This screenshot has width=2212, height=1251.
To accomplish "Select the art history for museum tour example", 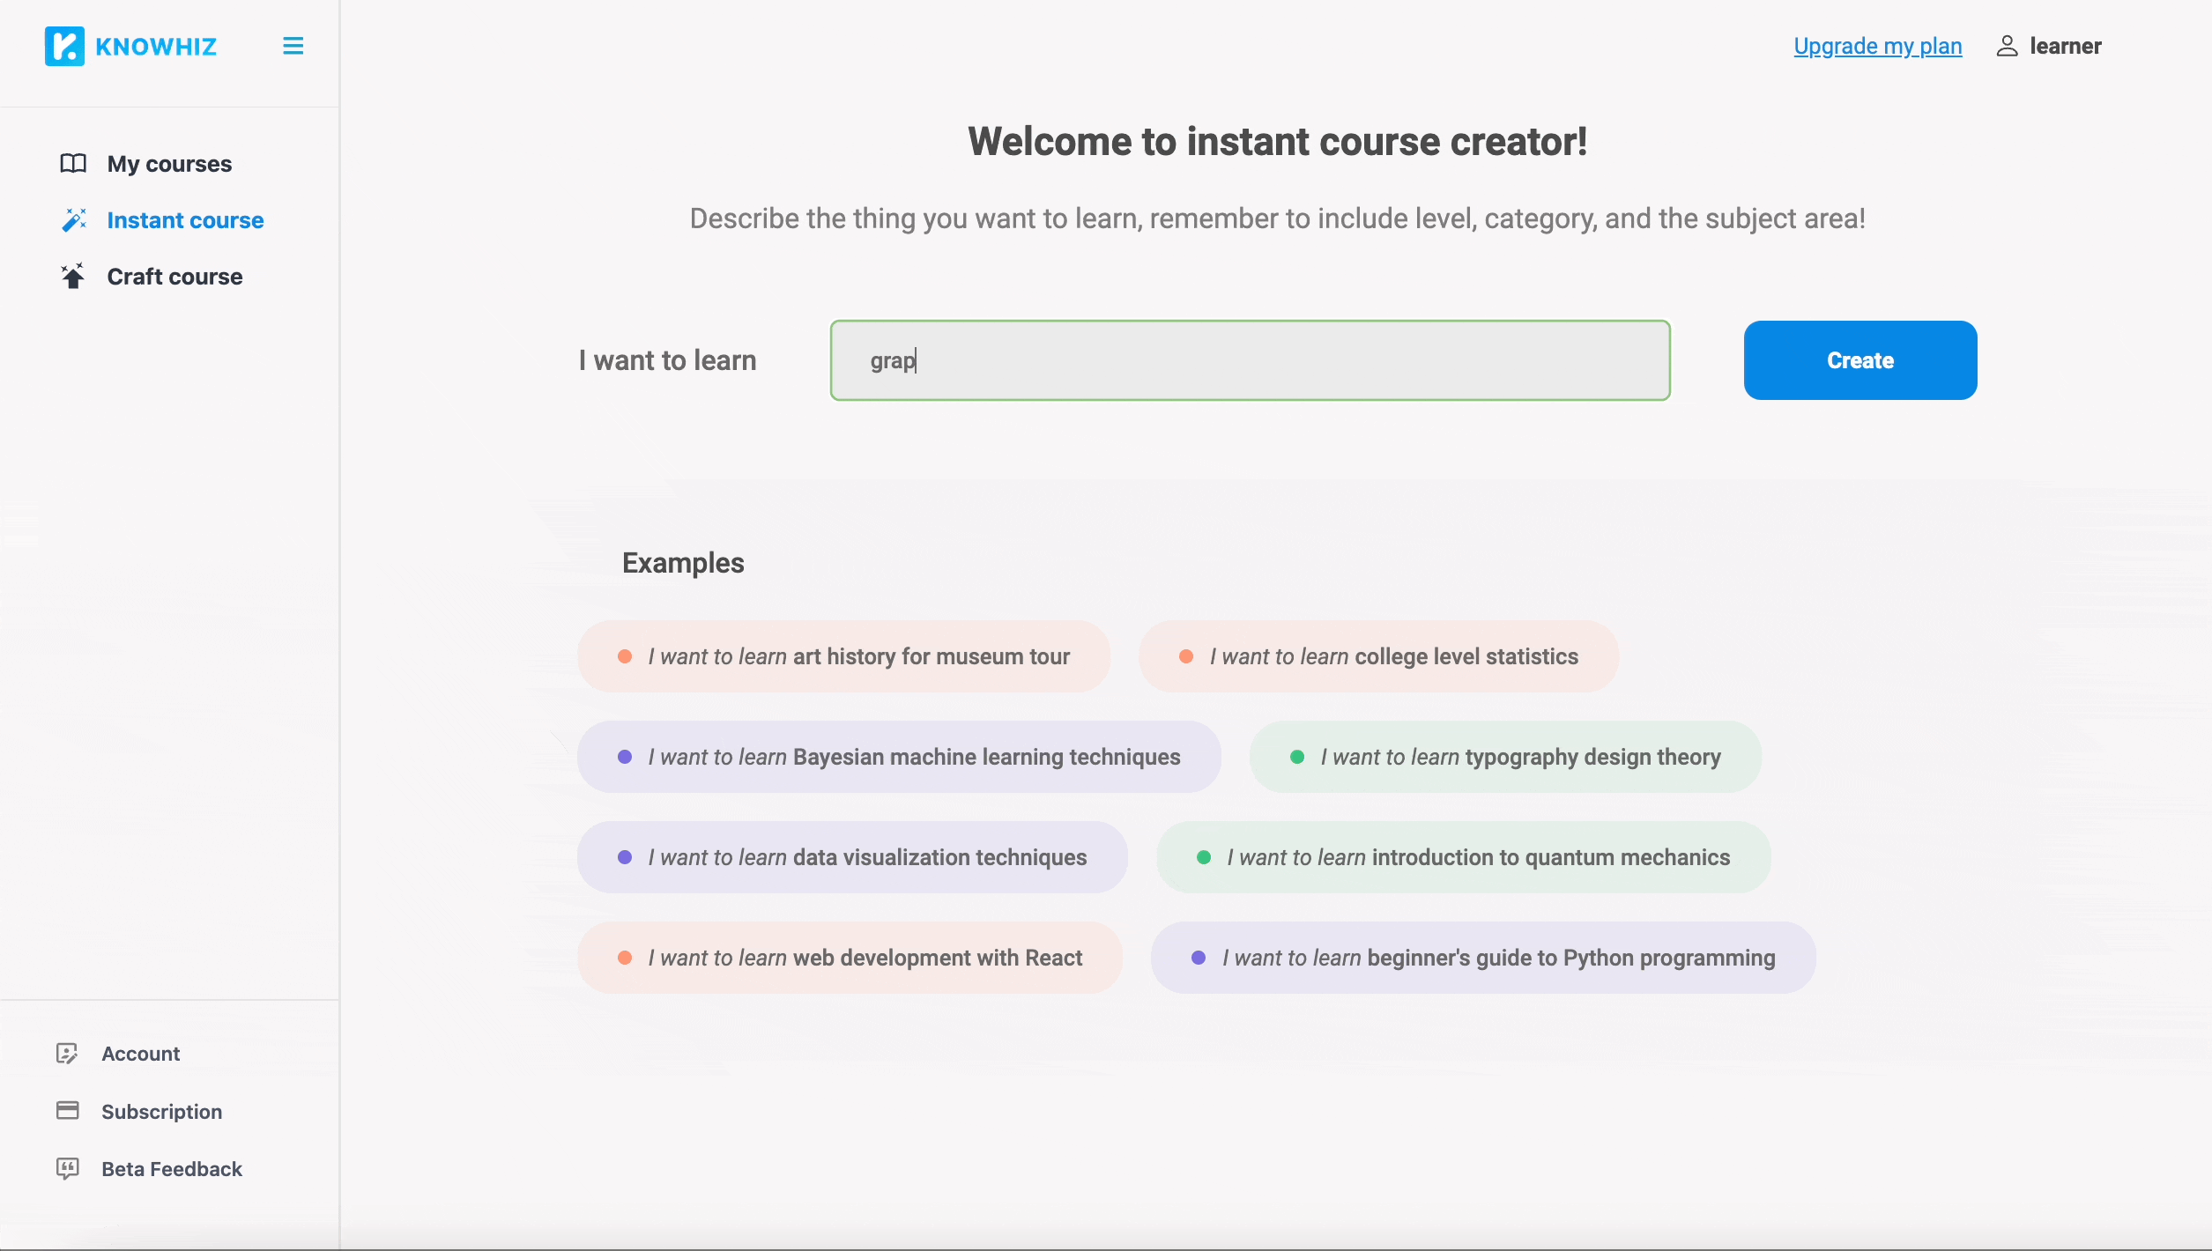I will point(842,655).
